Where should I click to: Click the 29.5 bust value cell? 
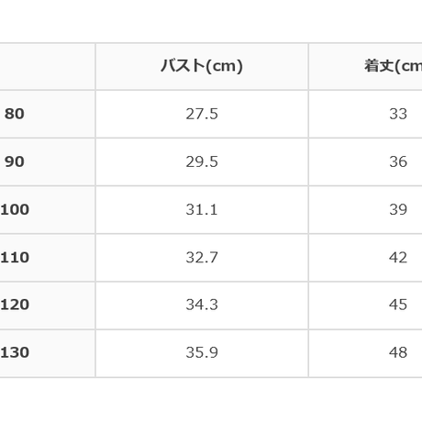click(202, 161)
